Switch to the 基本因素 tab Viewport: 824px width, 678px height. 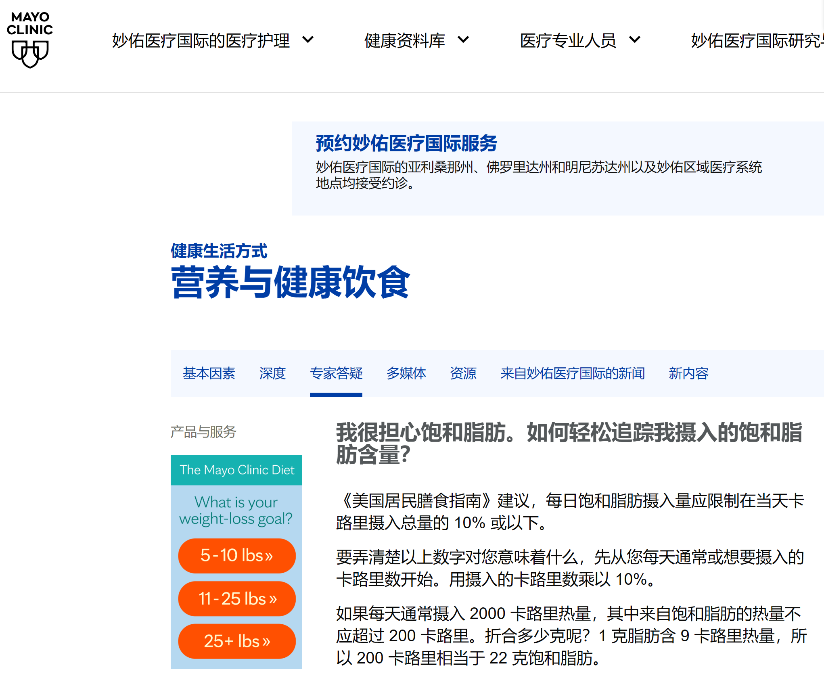(209, 373)
